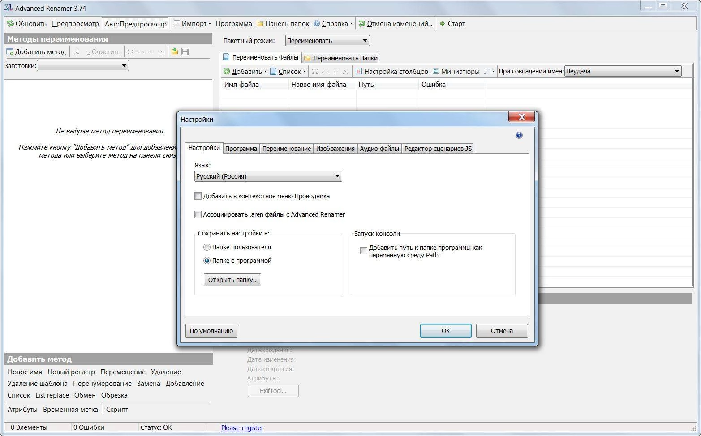Click the Ошибка column header

point(452,85)
